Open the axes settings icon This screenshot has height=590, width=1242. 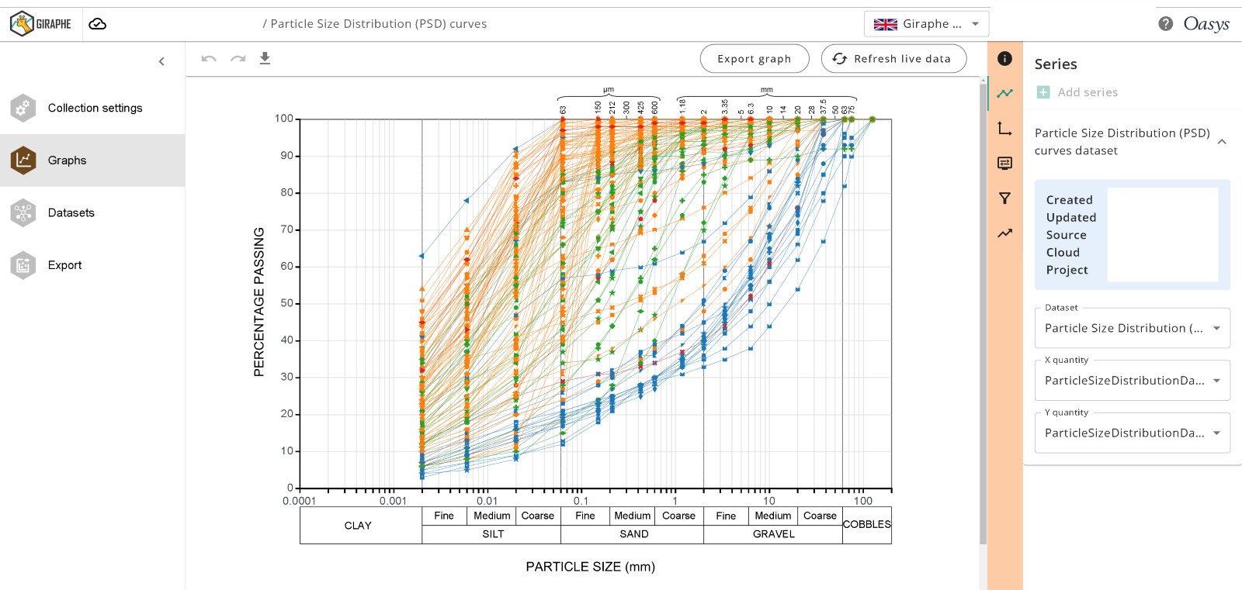coord(1004,129)
